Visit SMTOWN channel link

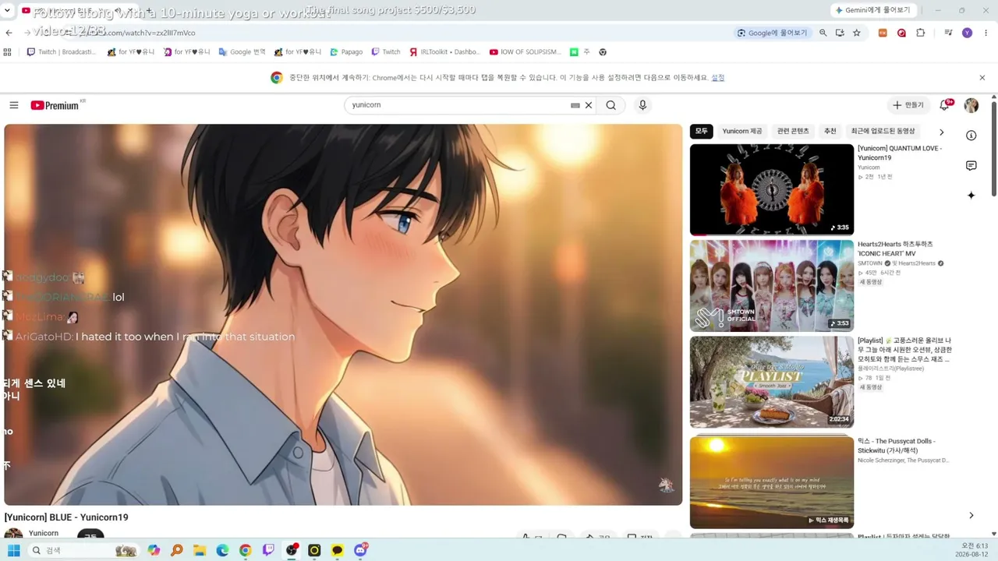coord(870,263)
